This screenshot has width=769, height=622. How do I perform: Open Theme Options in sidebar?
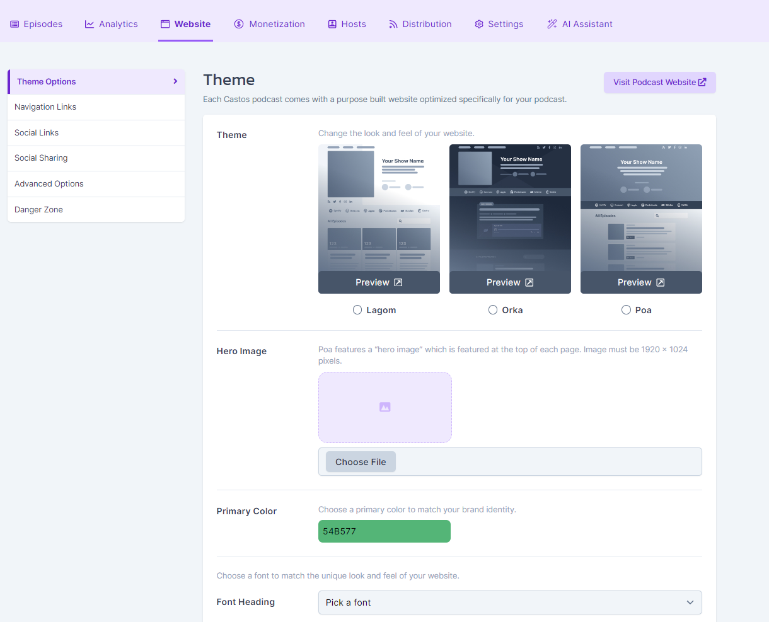[96, 82]
